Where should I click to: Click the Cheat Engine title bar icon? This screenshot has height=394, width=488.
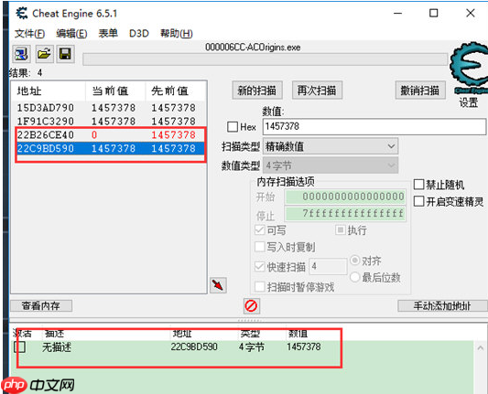point(22,14)
